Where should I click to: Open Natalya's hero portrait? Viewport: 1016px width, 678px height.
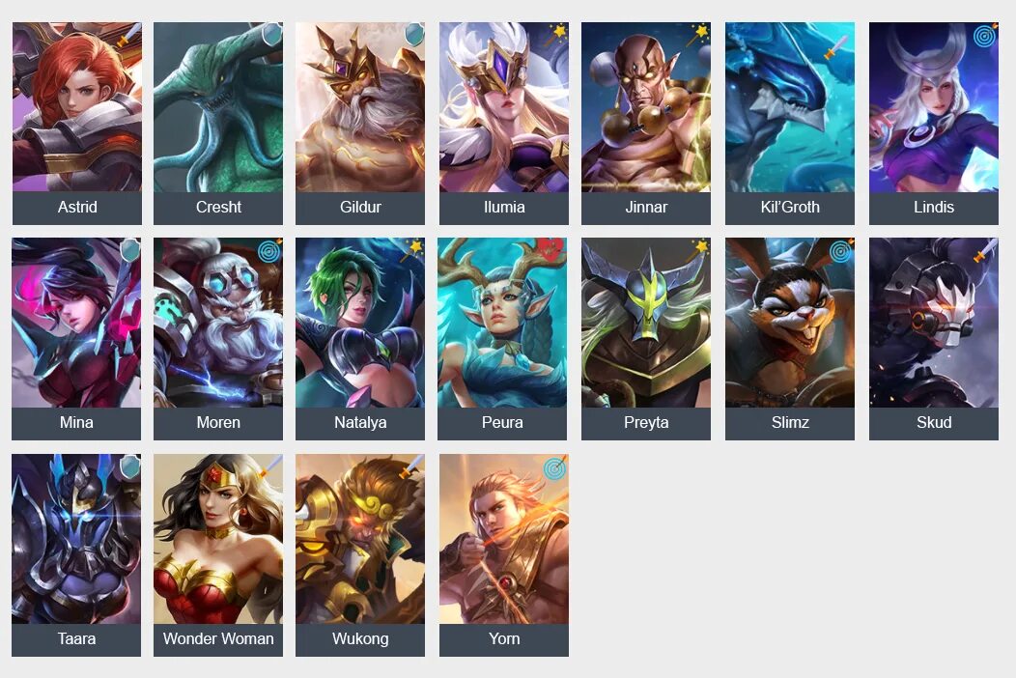pyautogui.click(x=360, y=323)
